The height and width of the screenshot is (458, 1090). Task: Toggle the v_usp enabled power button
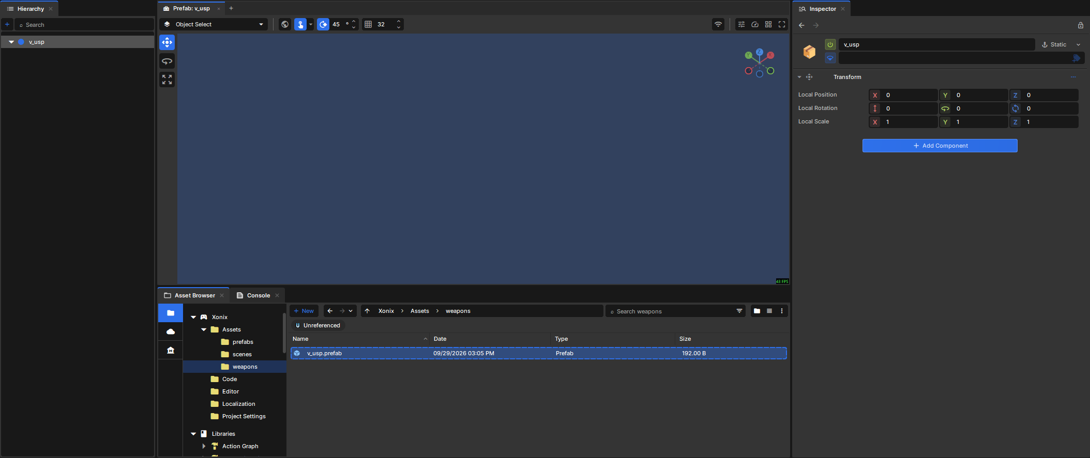[830, 44]
